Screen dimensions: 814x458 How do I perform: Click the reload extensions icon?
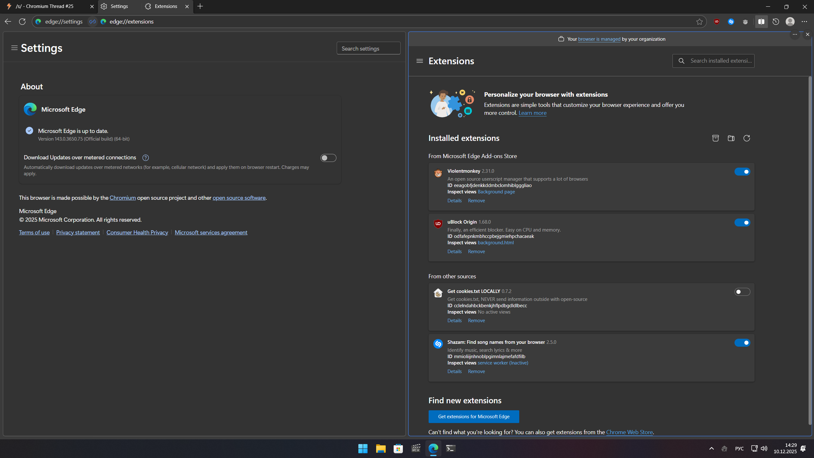[x=747, y=138]
